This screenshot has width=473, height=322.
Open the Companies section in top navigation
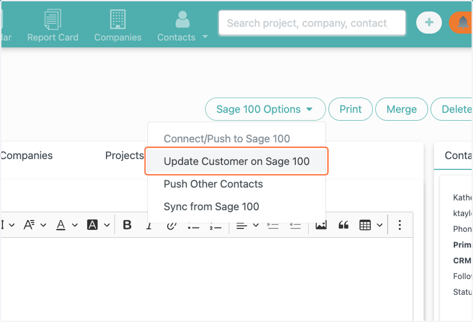coord(117,26)
